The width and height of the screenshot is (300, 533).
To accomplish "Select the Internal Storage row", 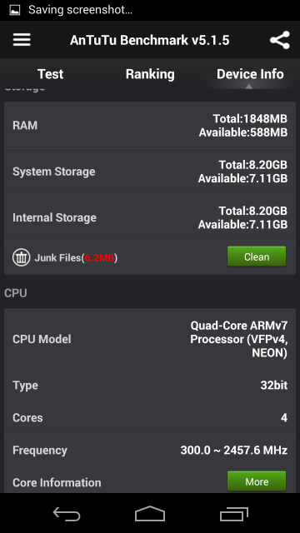I will click(150, 217).
